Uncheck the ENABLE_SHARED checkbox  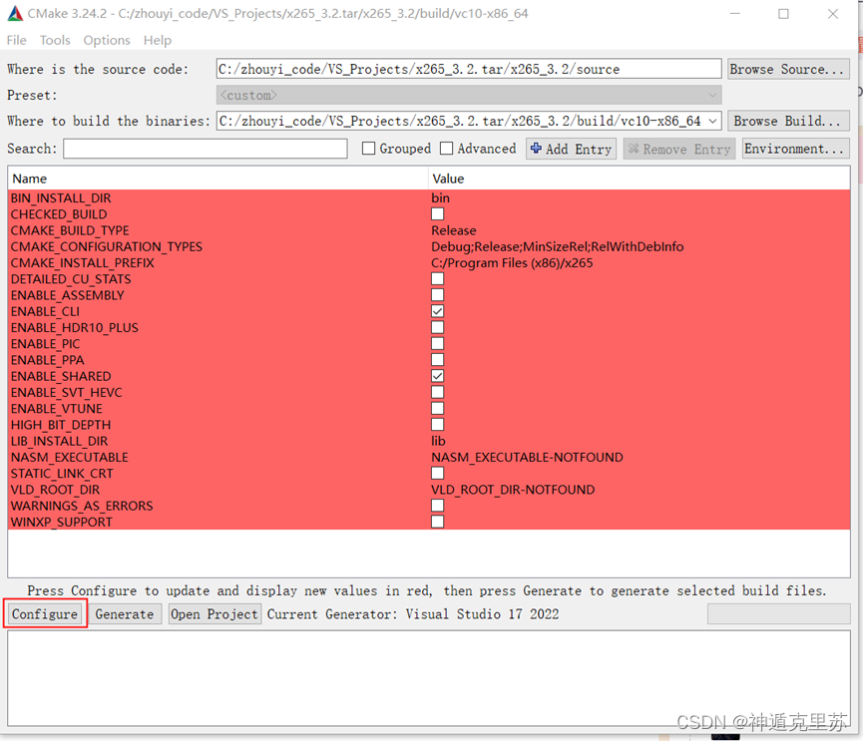438,376
